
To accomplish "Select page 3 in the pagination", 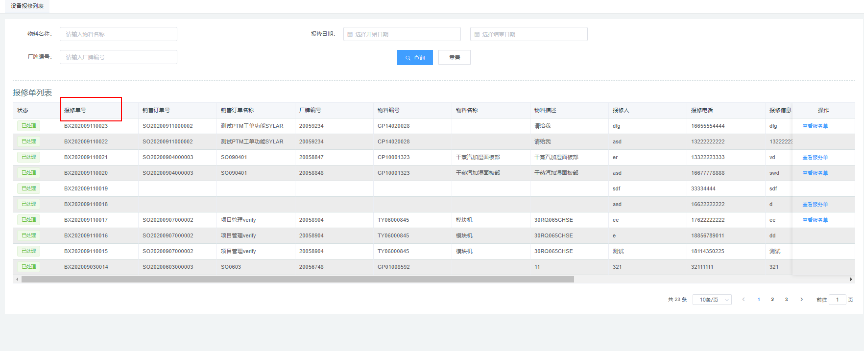I will 786,300.
